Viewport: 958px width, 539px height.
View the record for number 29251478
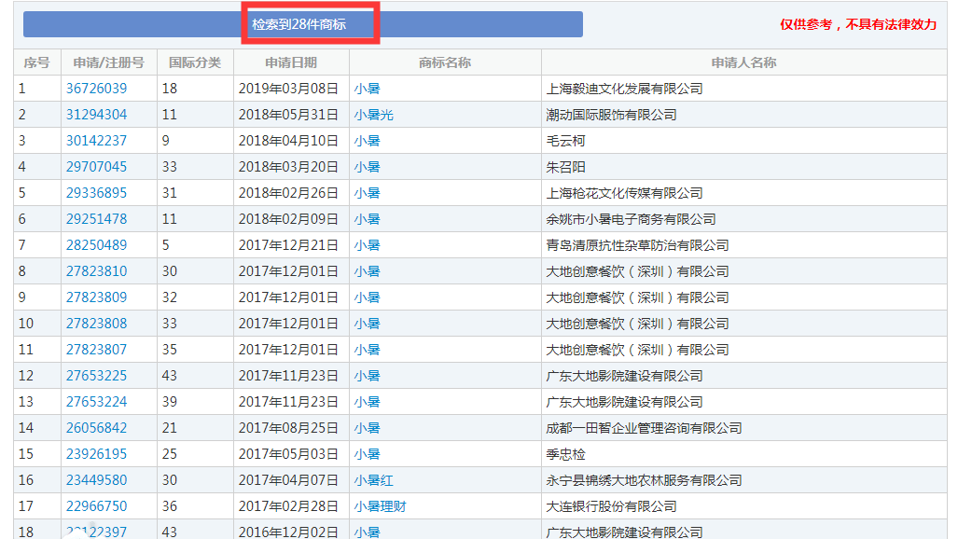96,219
